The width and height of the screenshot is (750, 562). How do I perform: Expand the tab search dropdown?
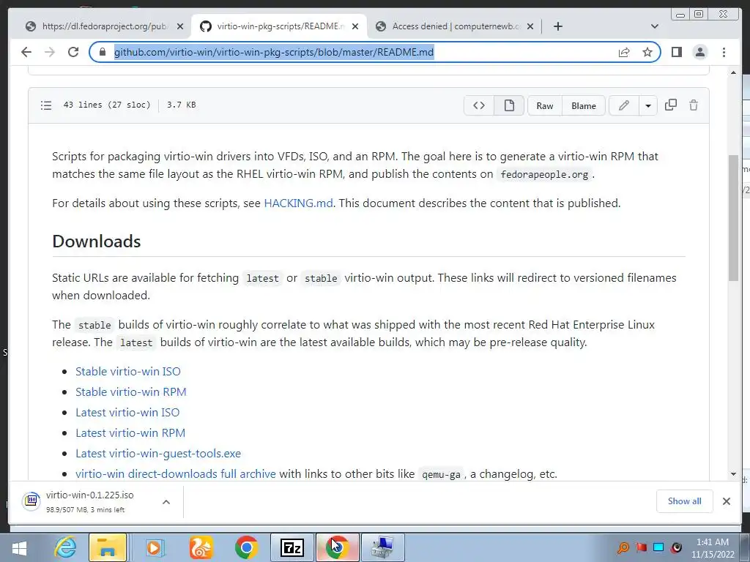point(655,26)
